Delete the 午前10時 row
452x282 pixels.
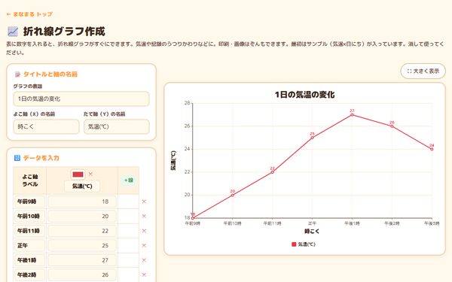tap(144, 216)
